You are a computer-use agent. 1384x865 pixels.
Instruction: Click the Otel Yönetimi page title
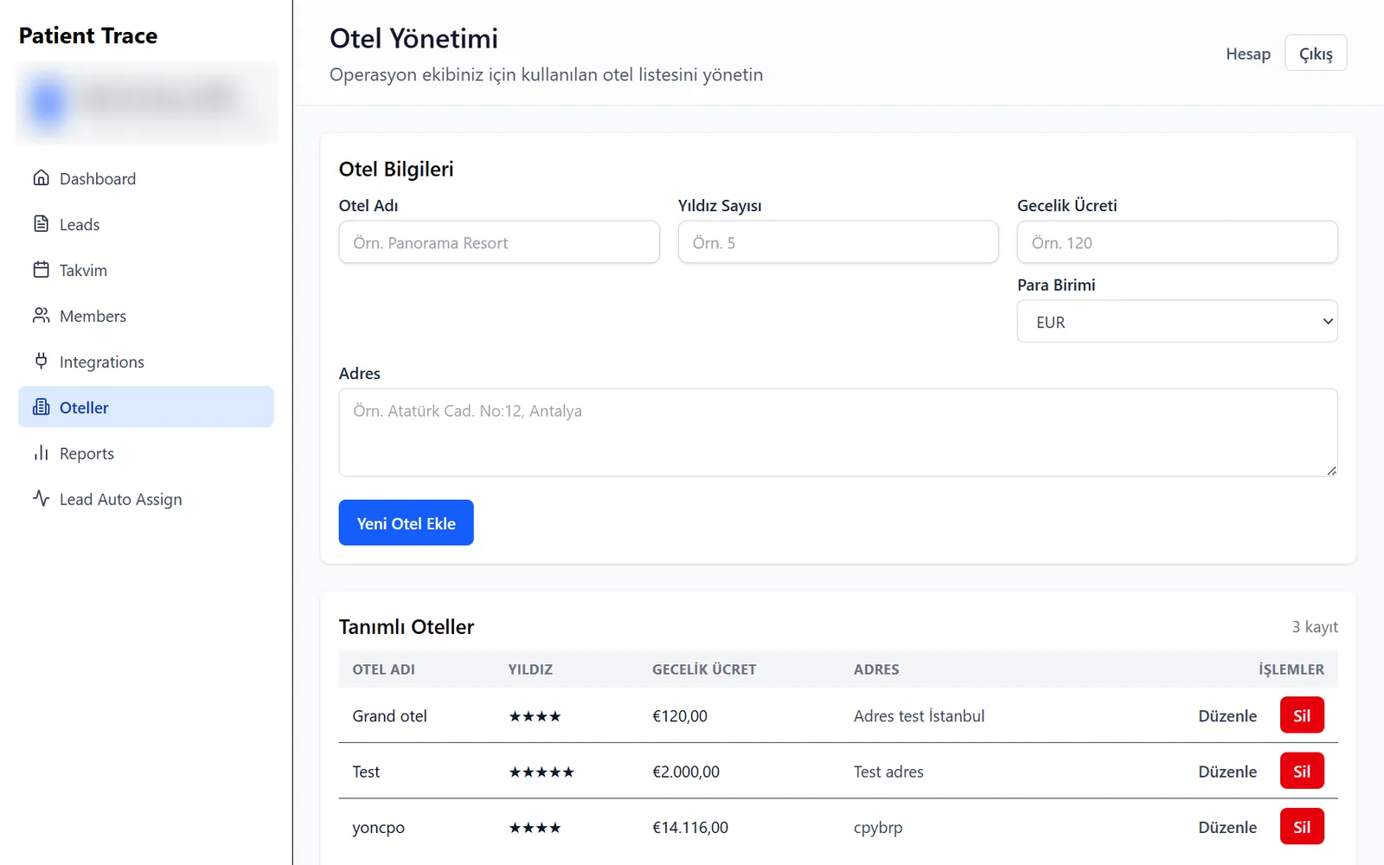click(x=413, y=38)
